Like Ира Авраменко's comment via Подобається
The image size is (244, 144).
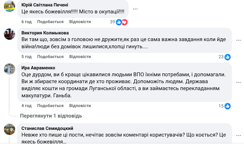(x=50, y=106)
